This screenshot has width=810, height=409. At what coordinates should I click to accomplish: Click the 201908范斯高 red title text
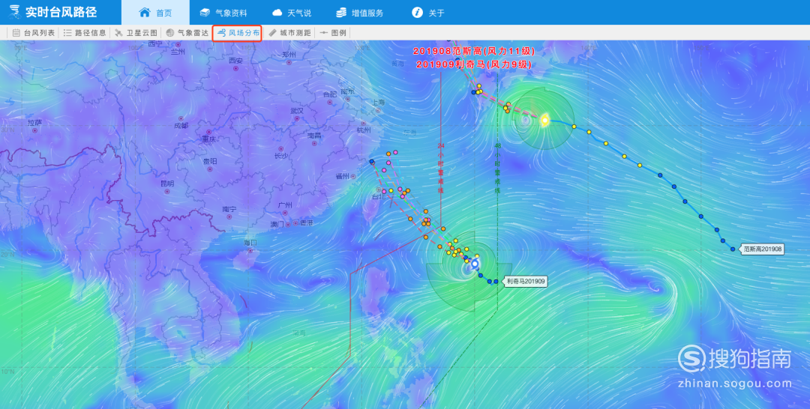(x=445, y=51)
